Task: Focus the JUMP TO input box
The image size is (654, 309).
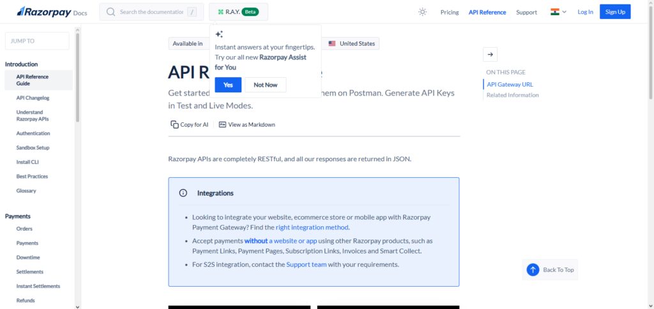Action: click(x=37, y=41)
